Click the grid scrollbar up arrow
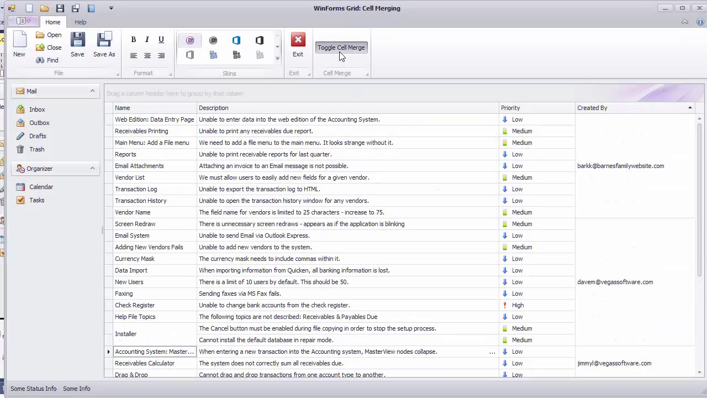 [x=700, y=119]
